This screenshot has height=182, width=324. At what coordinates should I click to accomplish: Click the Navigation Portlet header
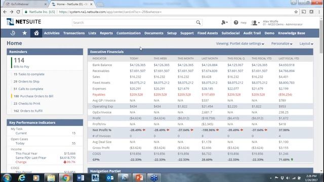pos(200,171)
